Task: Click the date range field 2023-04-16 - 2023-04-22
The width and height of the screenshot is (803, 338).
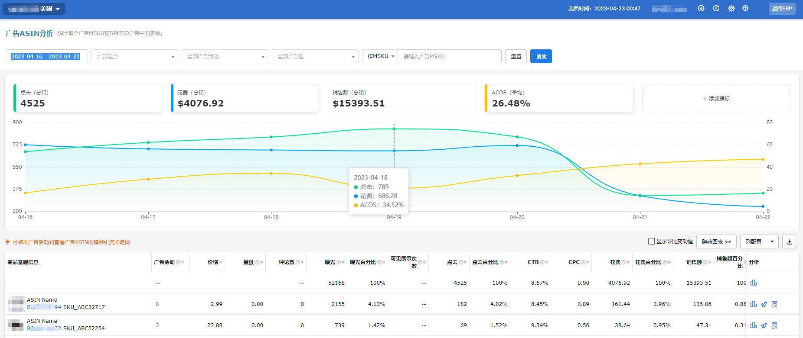Action: pos(47,56)
